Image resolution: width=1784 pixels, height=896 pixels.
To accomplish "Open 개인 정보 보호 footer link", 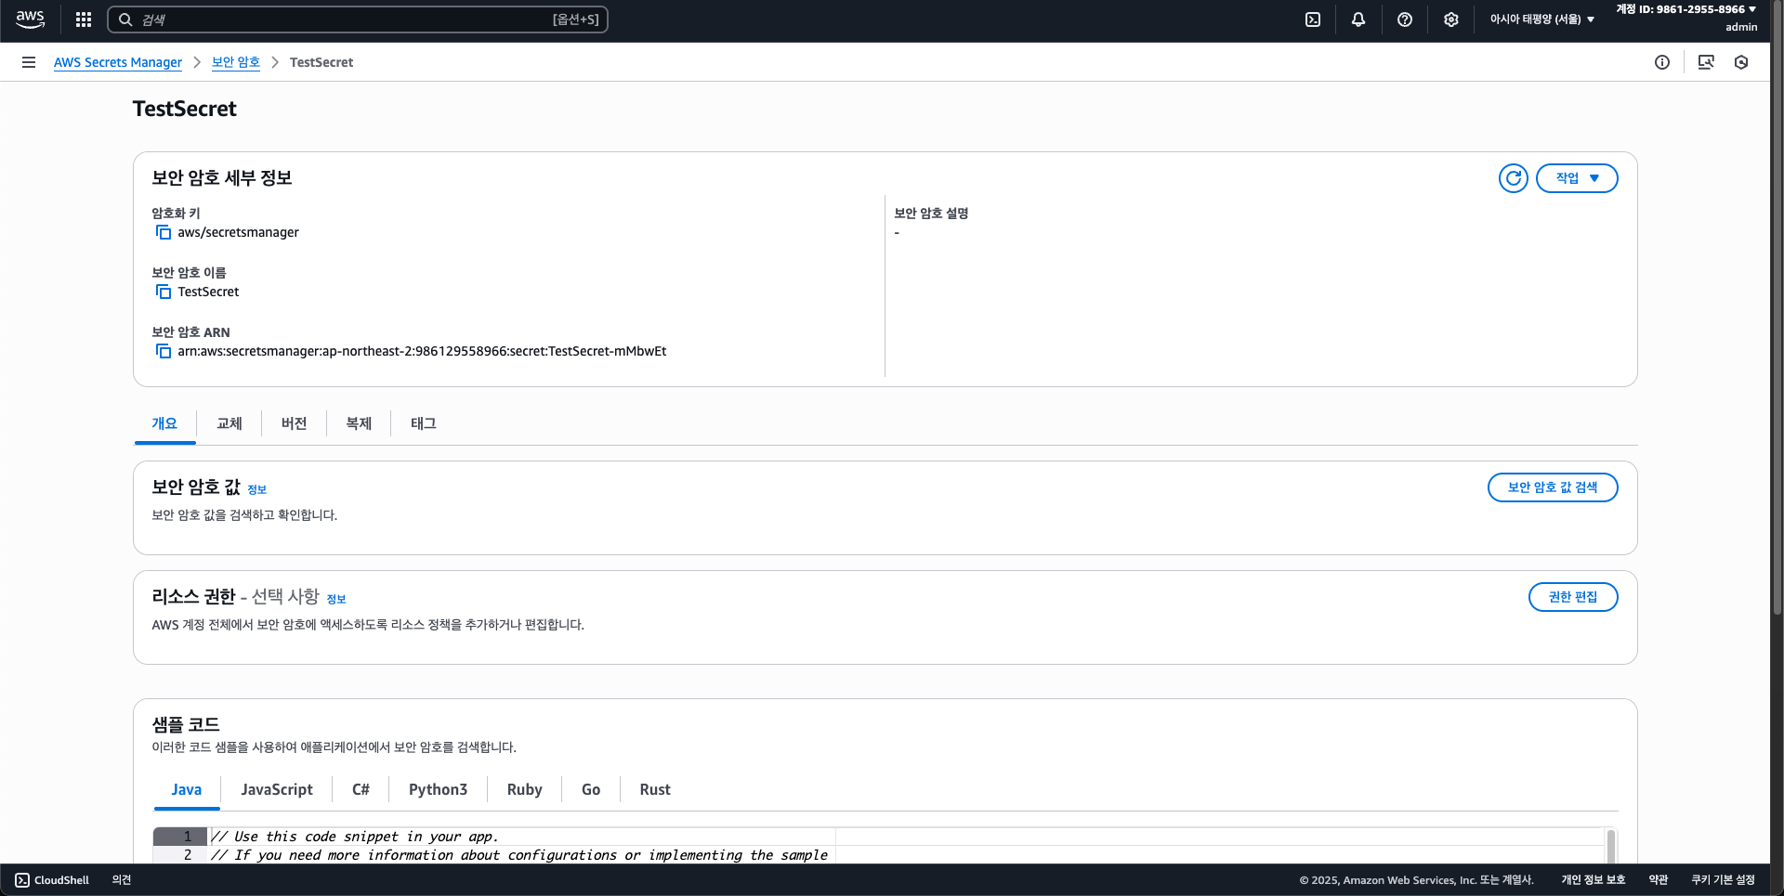I will point(1594,880).
